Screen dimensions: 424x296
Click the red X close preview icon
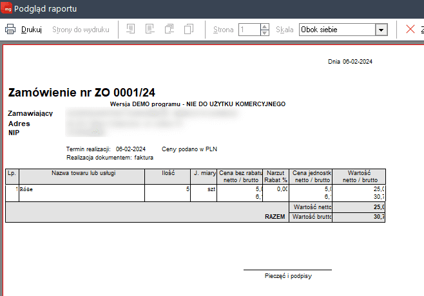coord(410,30)
